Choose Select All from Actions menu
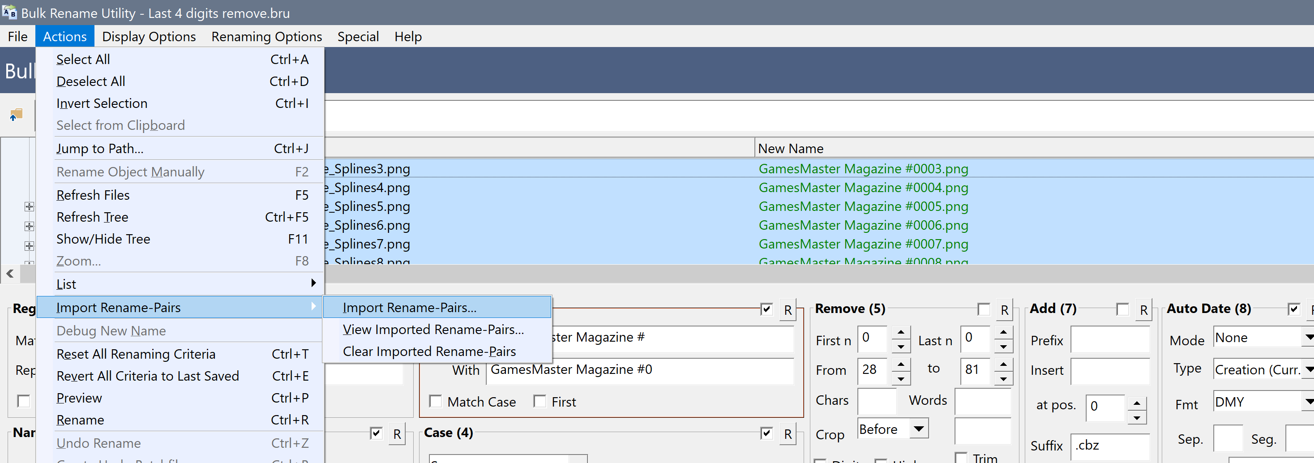The height and width of the screenshot is (463, 1314). [180, 60]
